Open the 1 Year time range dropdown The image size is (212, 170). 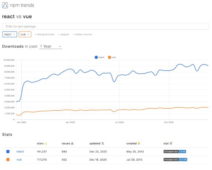pos(51,47)
